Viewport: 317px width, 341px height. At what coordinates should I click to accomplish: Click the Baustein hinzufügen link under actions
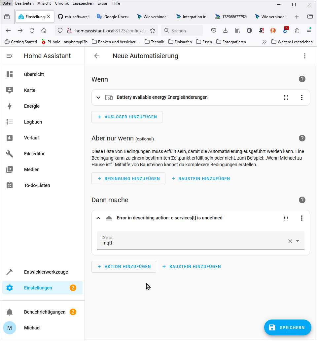[x=192, y=266]
